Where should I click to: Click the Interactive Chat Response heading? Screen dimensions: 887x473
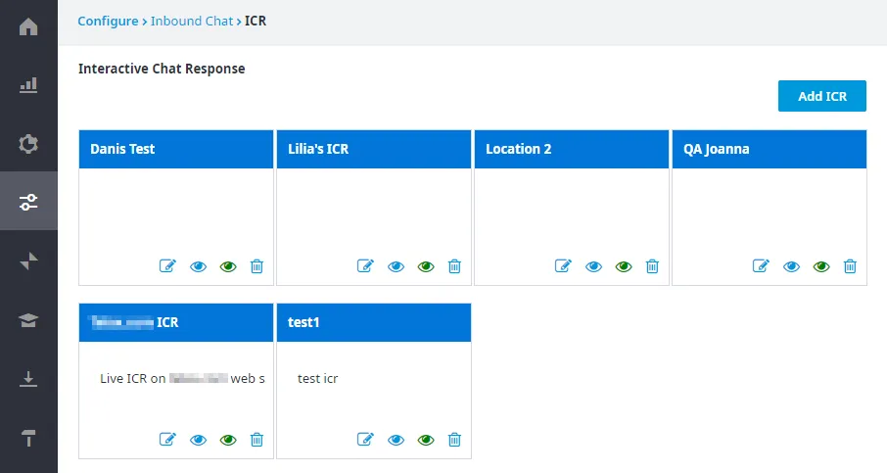click(162, 69)
